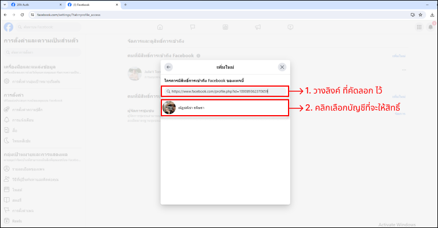Click the first add new link beside Facebook access heading
Image resolution: width=438 pixels, height=228 pixels.
[x=399, y=56]
